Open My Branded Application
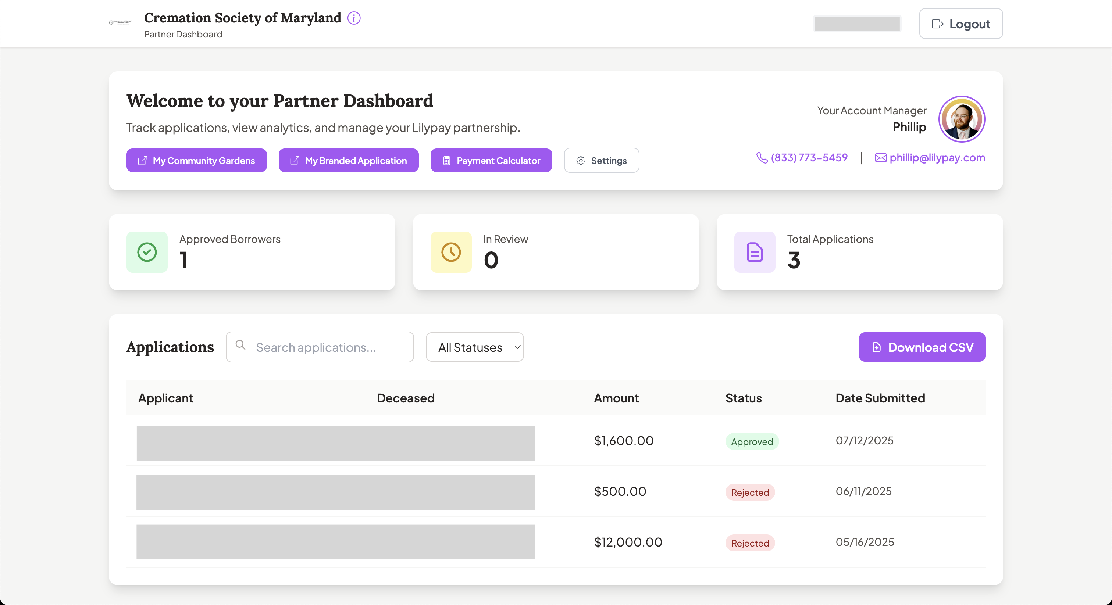 pos(348,160)
